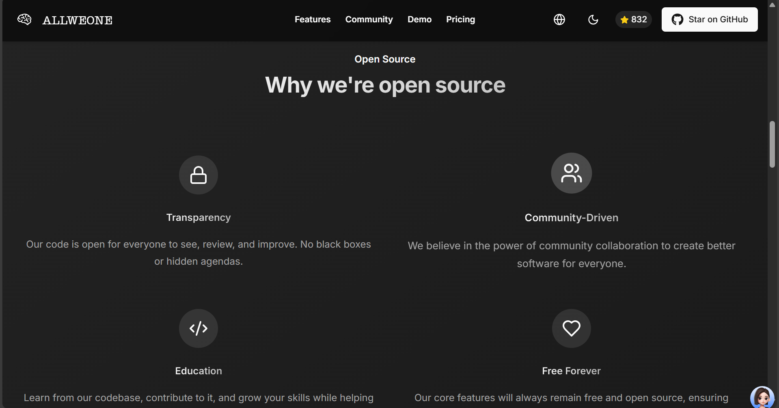The width and height of the screenshot is (779, 408).
Task: Toggle dark mode with moon icon
Action: tap(593, 19)
